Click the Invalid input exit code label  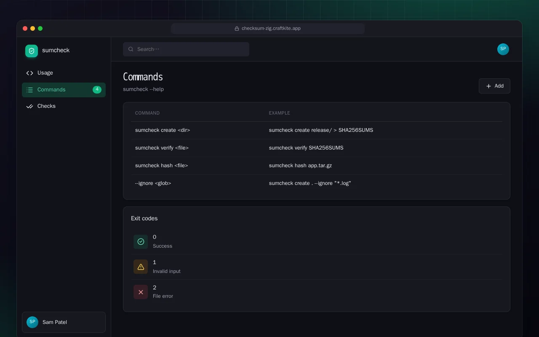pos(167,271)
